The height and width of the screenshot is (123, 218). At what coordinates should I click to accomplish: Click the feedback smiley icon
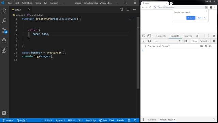(x=129, y=120)
